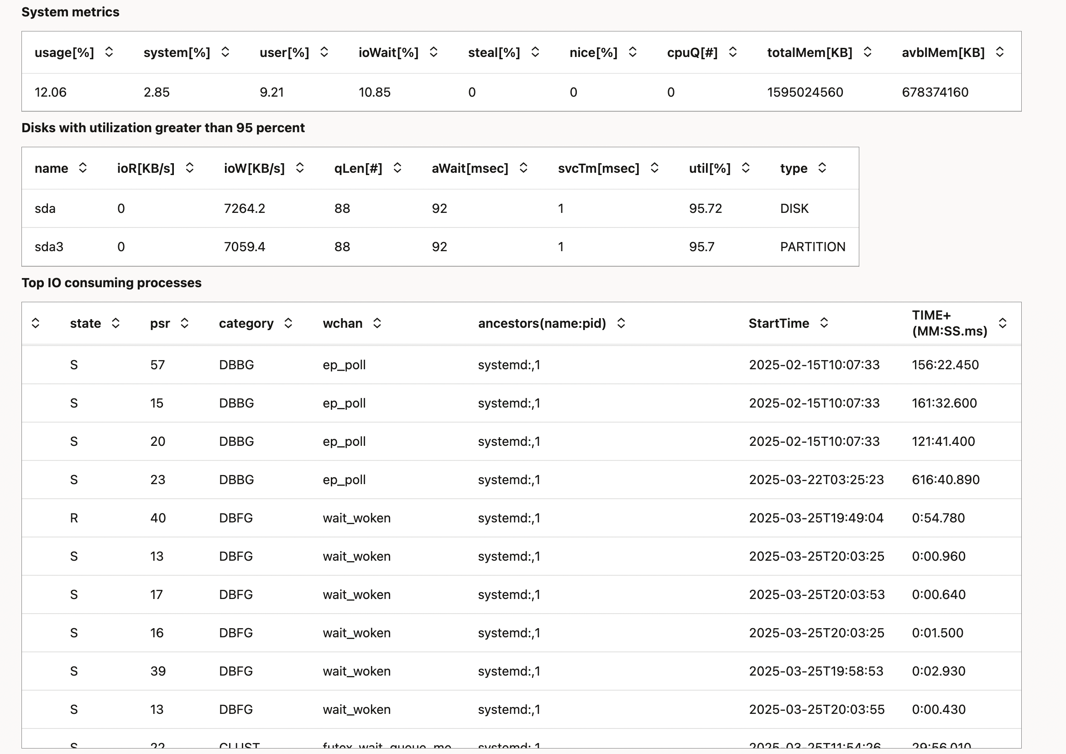Sort by steal[%] column arrows

(x=535, y=52)
